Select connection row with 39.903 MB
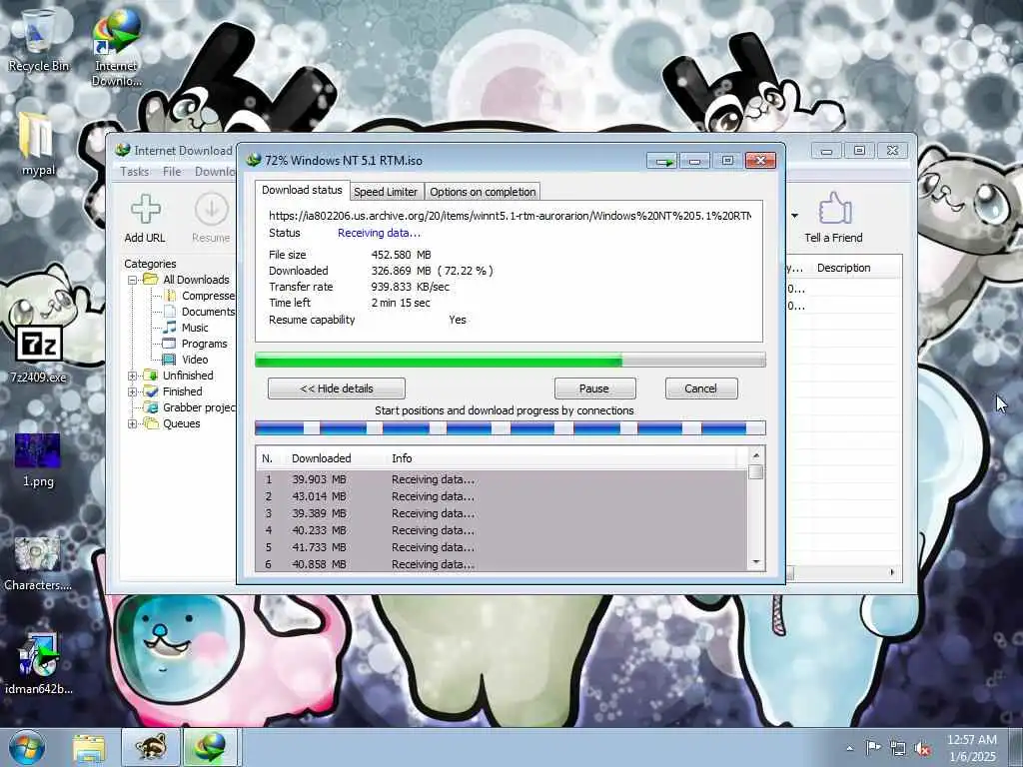The width and height of the screenshot is (1023, 767). click(x=502, y=479)
